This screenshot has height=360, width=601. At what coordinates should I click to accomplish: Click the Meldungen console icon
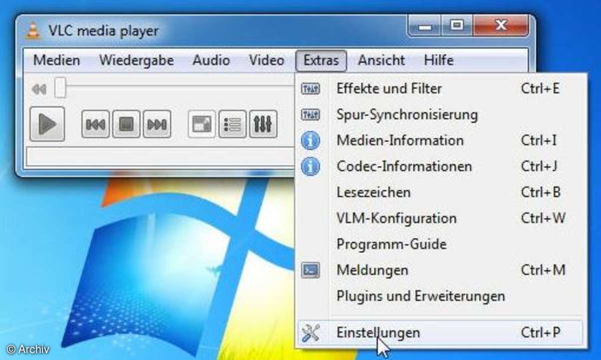311,270
